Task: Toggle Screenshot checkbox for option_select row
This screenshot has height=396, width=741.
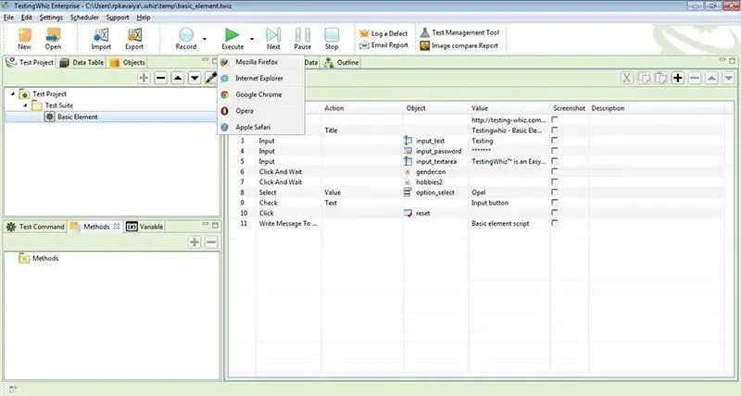Action: pos(555,192)
